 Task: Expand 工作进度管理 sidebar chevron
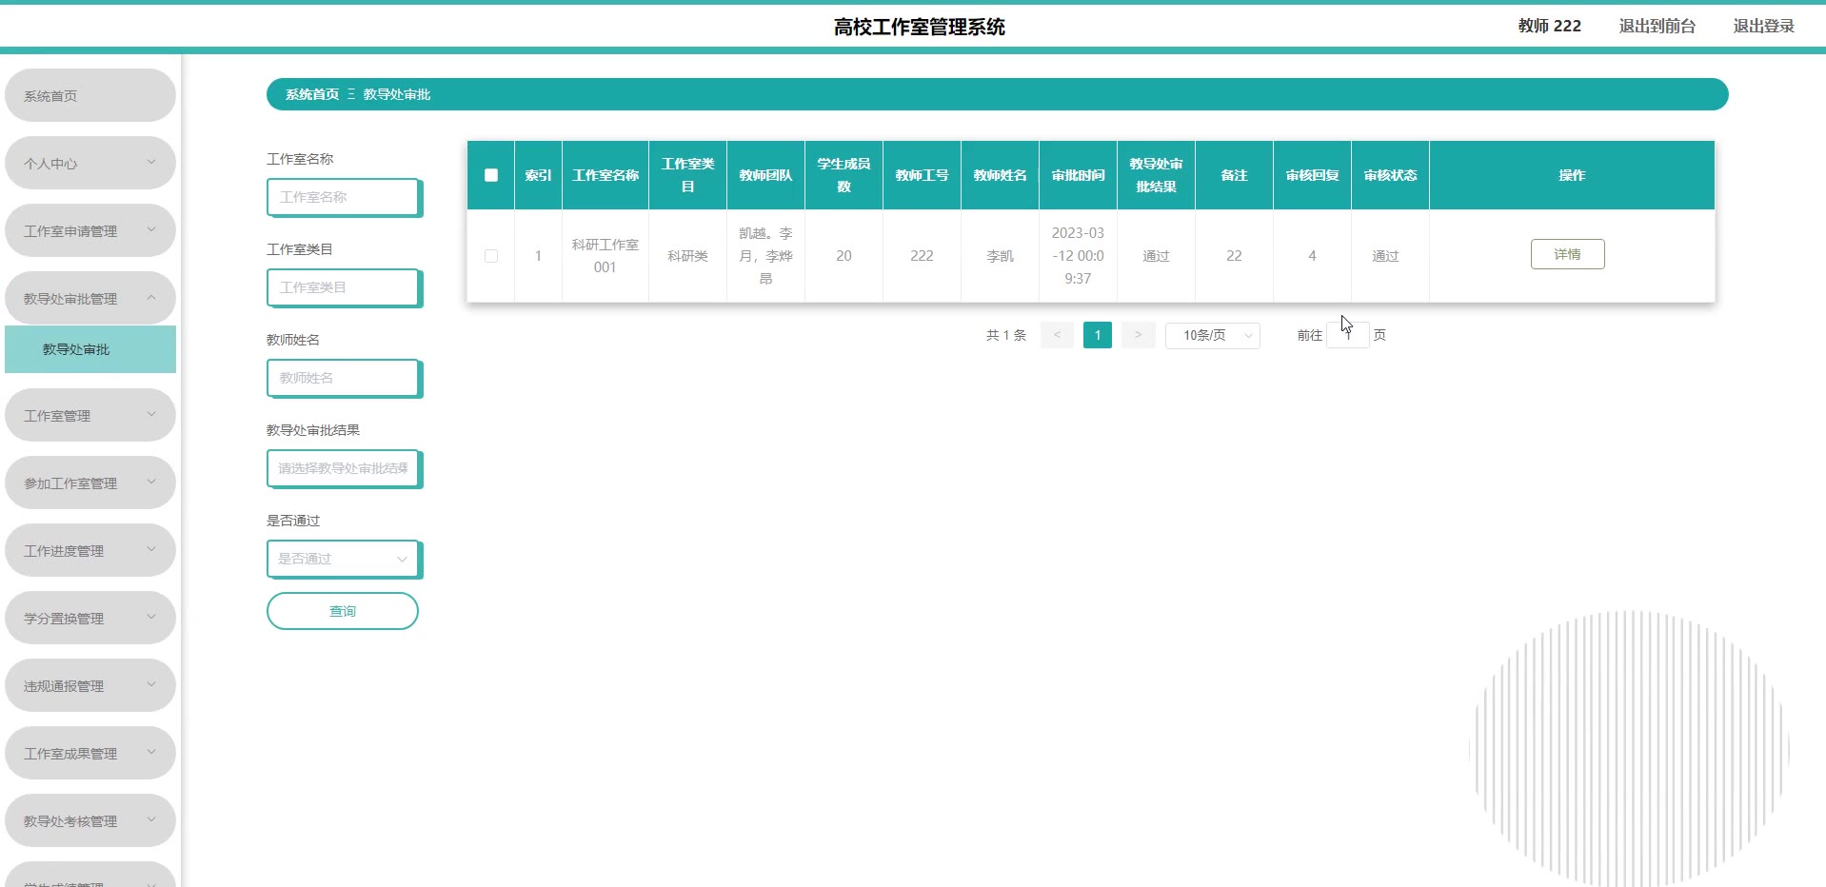151,550
